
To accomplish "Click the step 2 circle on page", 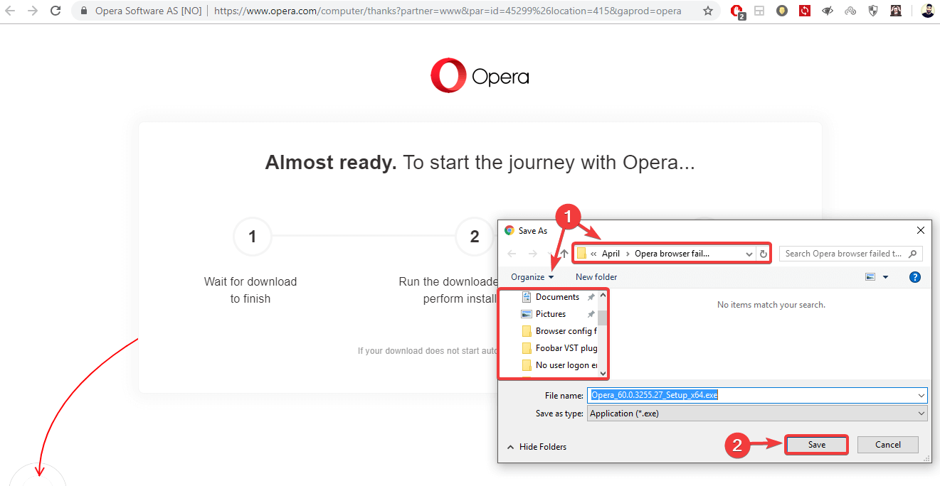I will pyautogui.click(x=475, y=237).
